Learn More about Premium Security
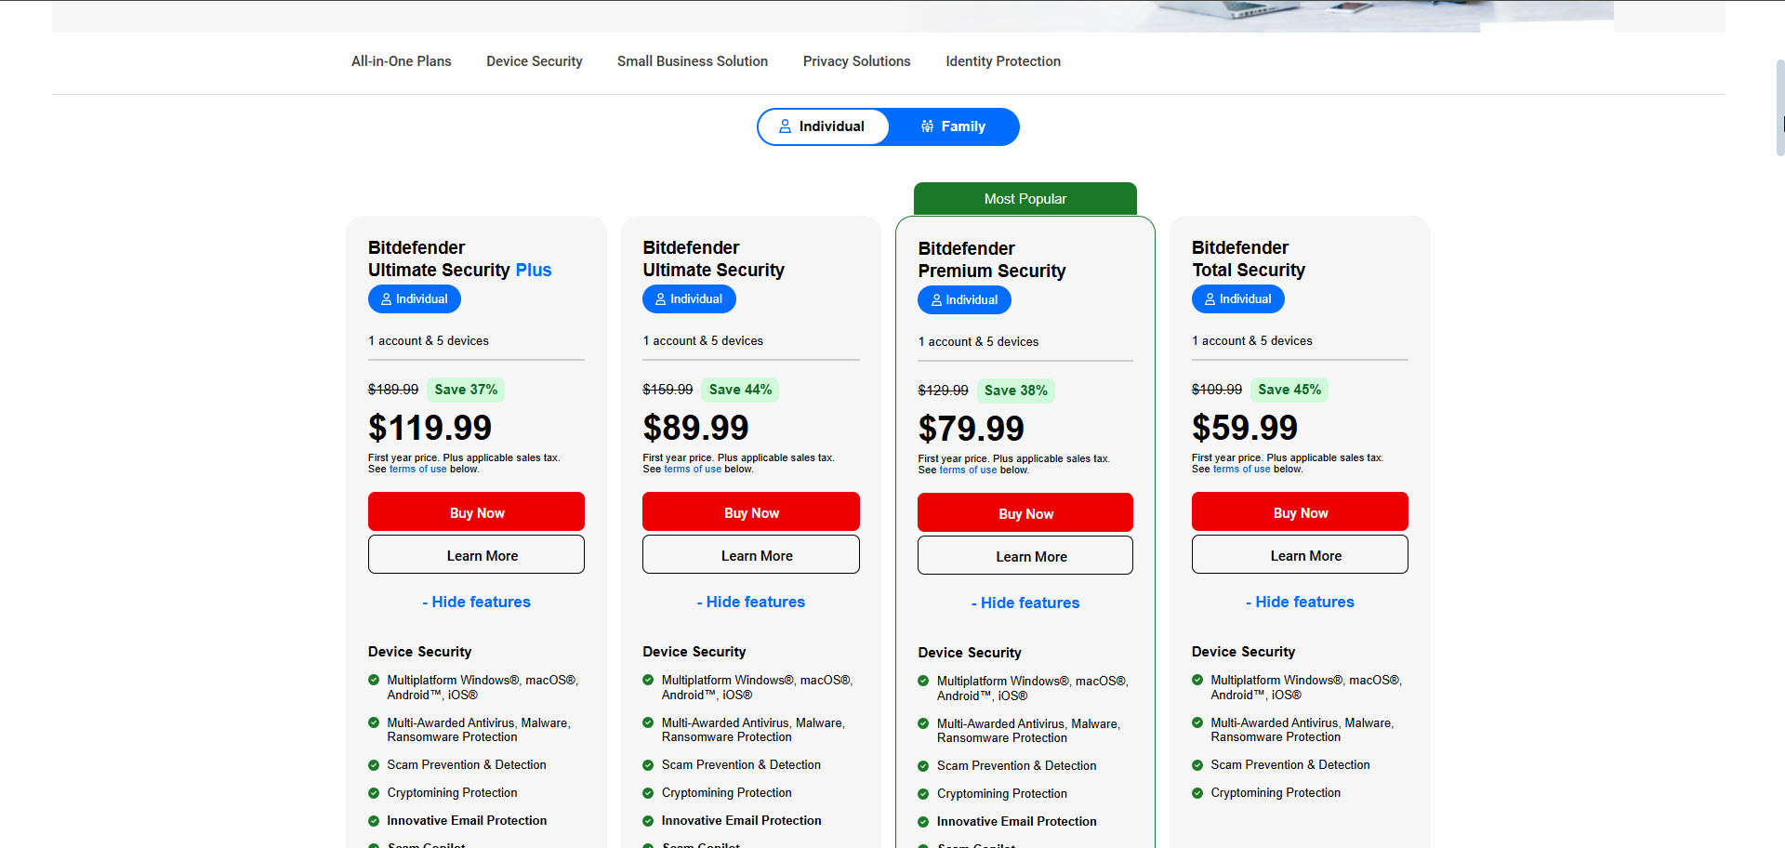1785x848 pixels. 1025,555
